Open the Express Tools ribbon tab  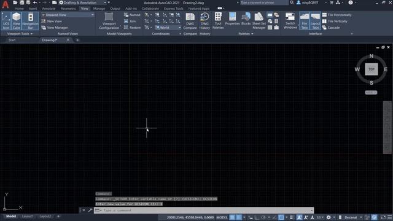(173, 9)
